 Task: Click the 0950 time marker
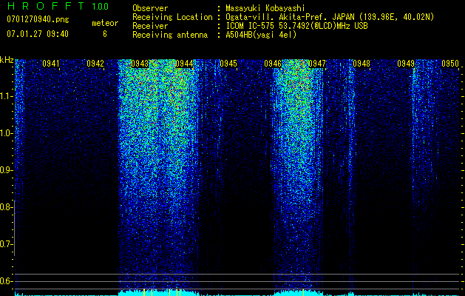450,64
